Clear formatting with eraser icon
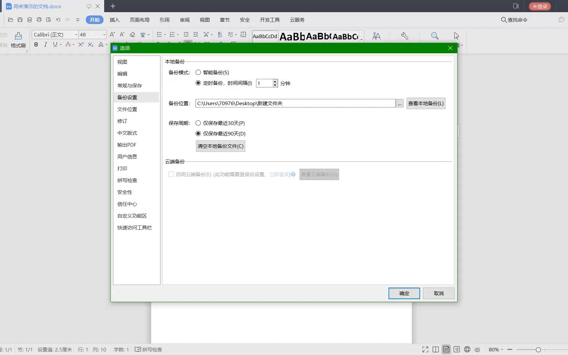Screen dimensions: 568x355 point(132,35)
